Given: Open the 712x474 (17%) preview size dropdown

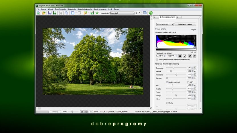Looking at the screenshot, I should 165,24.
